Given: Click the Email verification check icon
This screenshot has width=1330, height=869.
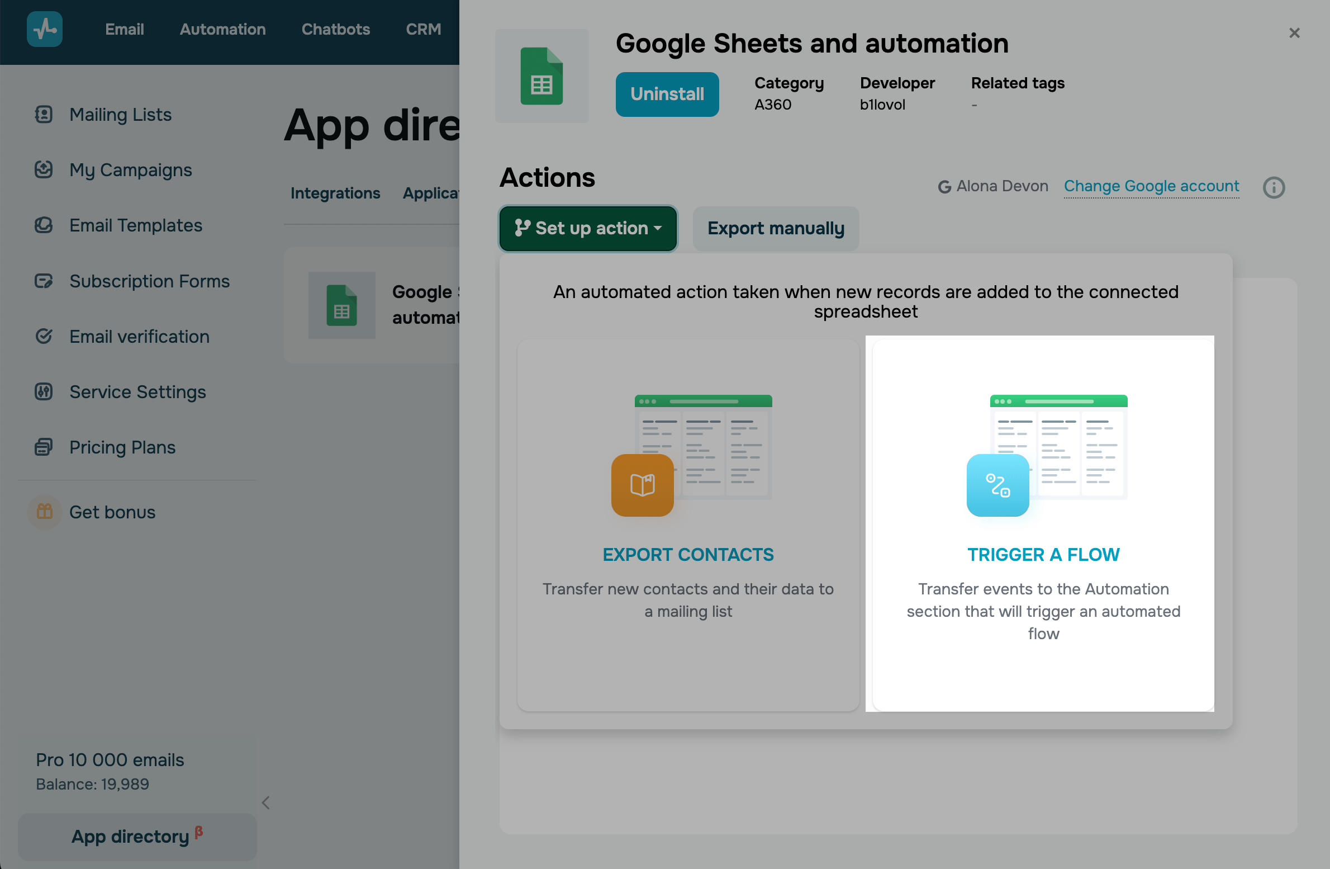Looking at the screenshot, I should [x=44, y=336].
